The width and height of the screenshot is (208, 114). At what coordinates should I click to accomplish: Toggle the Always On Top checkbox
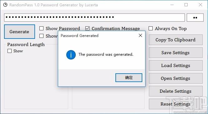click(x=150, y=28)
